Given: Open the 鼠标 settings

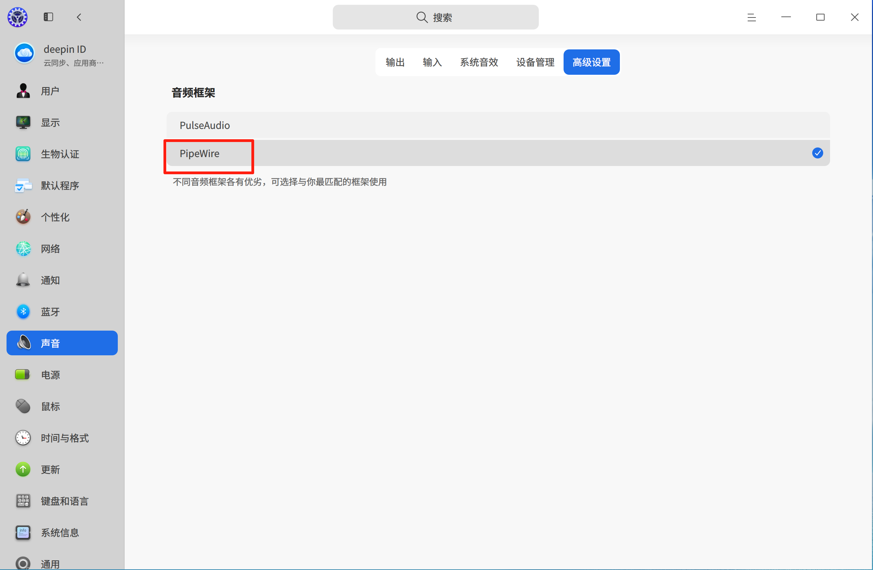Looking at the screenshot, I should (x=62, y=406).
